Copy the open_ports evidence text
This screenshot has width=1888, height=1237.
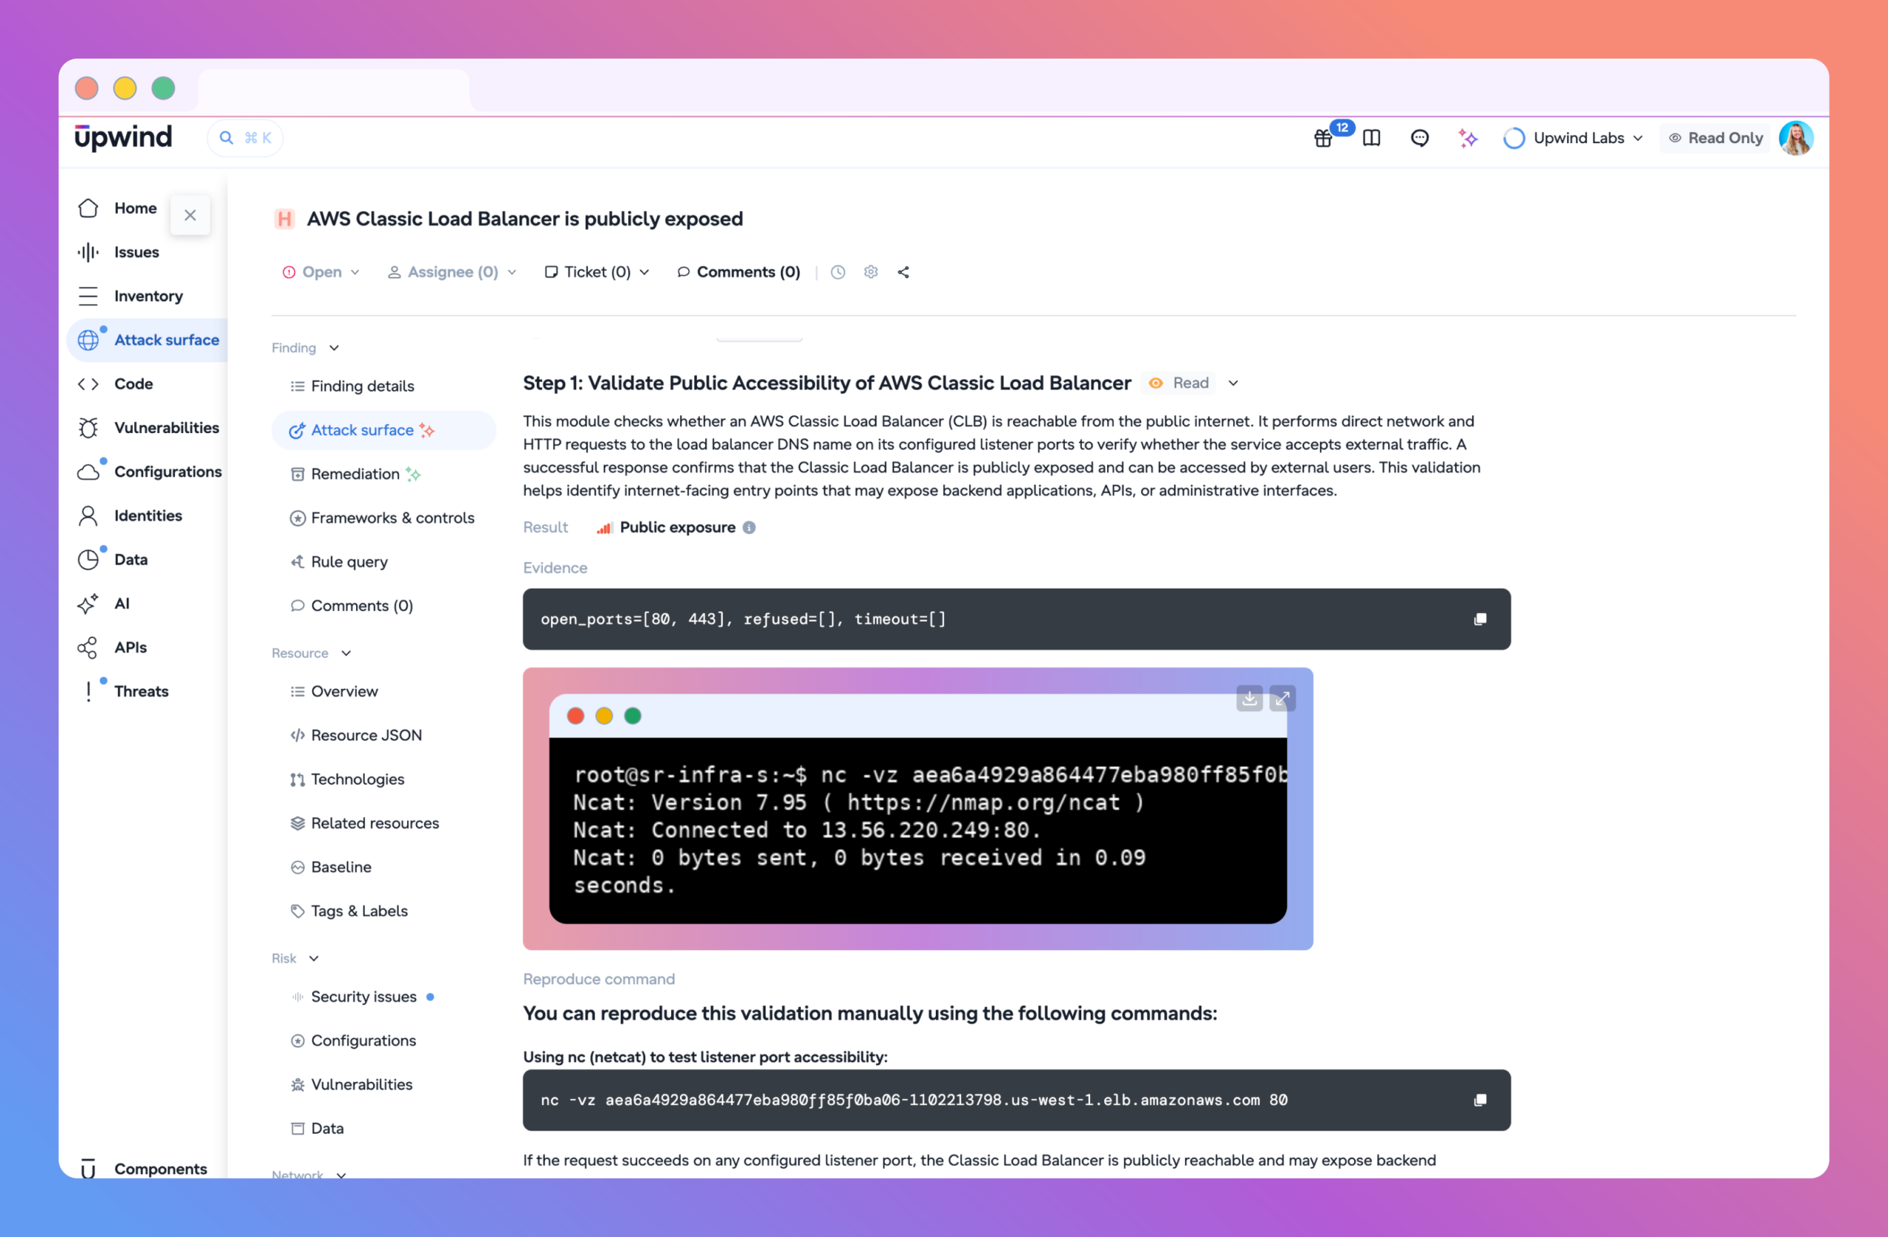pyautogui.click(x=1480, y=619)
